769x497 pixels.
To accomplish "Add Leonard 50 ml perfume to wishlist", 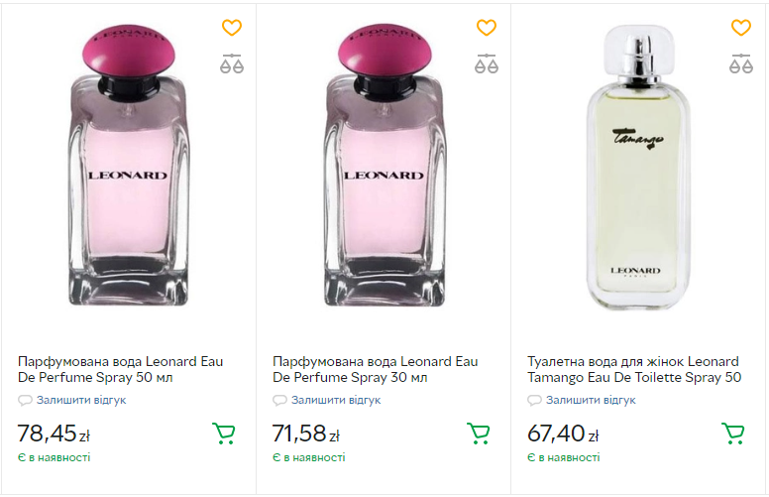I will click(232, 28).
